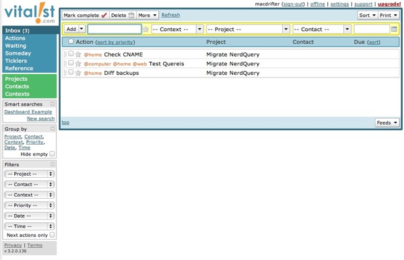
Task: Open the Date filter dropdown
Action: 30,216
